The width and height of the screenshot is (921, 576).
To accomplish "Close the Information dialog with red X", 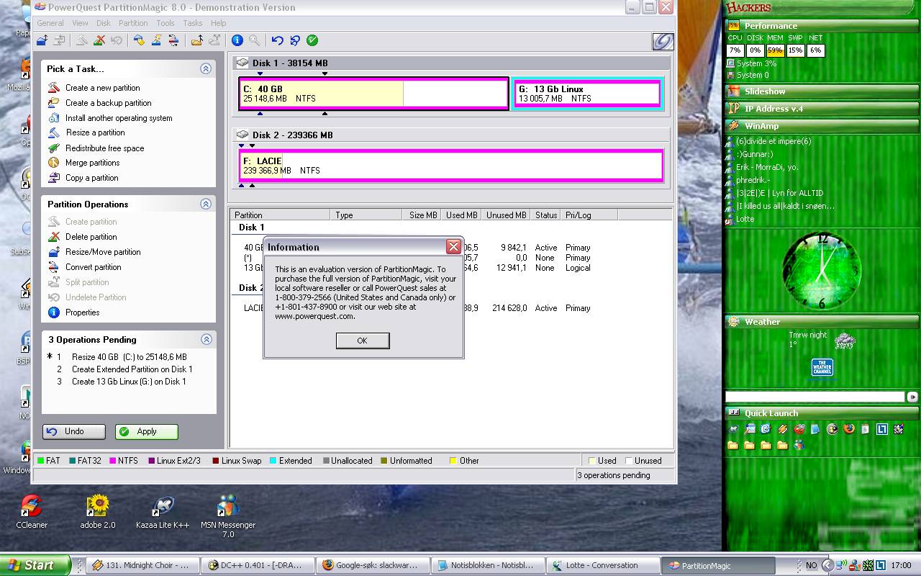I will tap(453, 247).
